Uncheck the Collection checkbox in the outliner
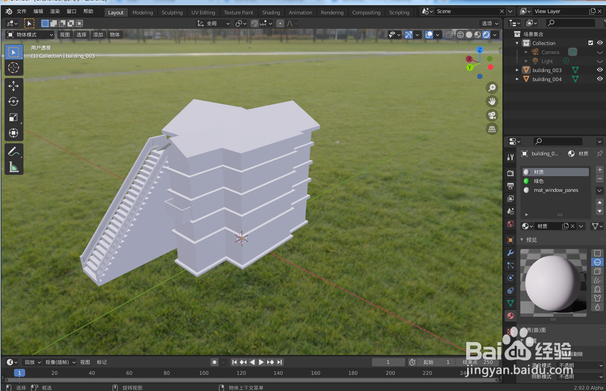The image size is (606, 391). pos(591,42)
